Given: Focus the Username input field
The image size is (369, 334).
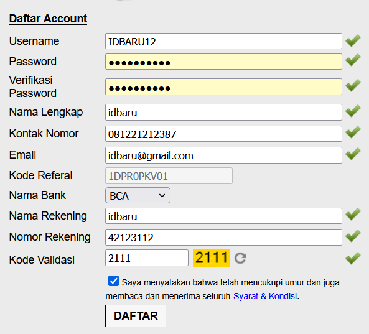Looking at the screenshot, I should 223,41.
